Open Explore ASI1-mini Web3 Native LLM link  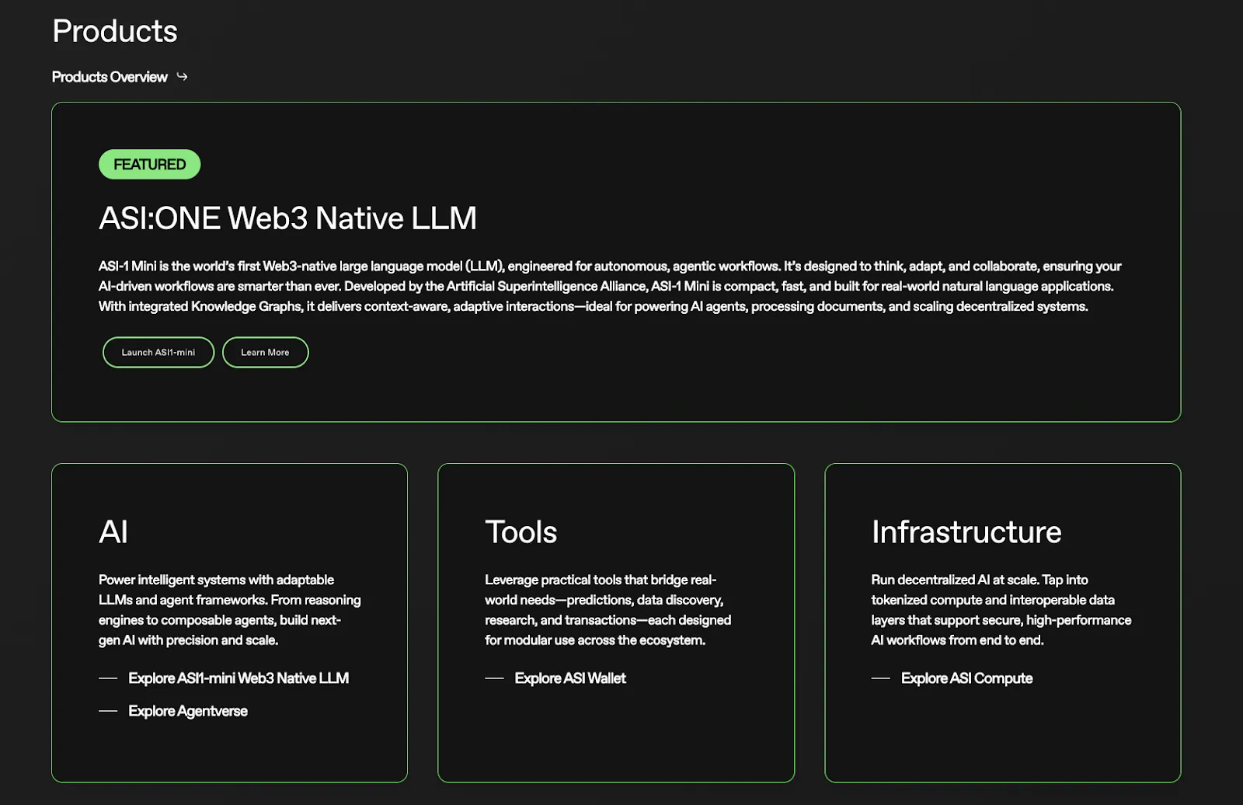(x=239, y=678)
